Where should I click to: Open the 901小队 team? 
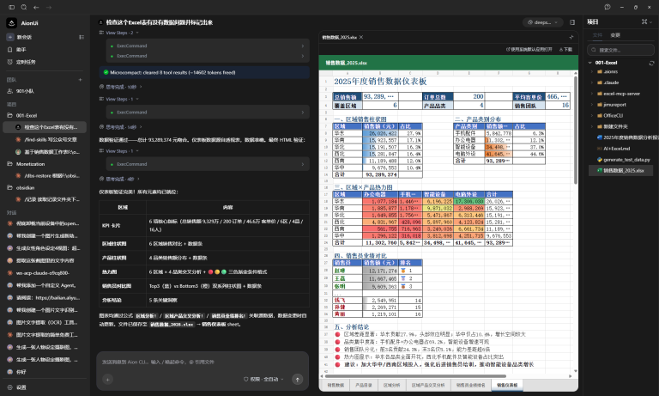45,91
